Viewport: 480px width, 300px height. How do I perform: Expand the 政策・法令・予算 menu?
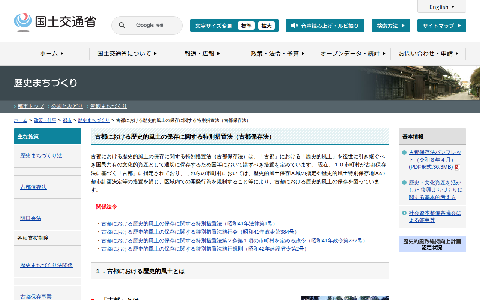point(277,54)
